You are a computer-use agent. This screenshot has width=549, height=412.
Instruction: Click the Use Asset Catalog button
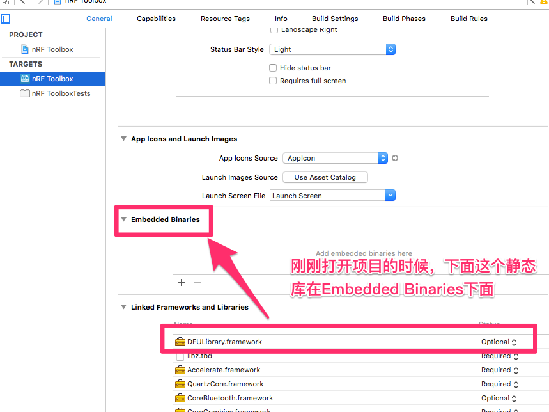click(x=325, y=177)
